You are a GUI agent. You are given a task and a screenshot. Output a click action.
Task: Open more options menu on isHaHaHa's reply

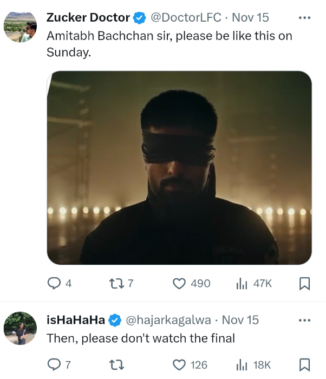tap(305, 319)
